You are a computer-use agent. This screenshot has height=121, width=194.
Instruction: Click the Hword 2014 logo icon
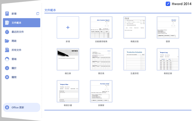tap(168, 4)
